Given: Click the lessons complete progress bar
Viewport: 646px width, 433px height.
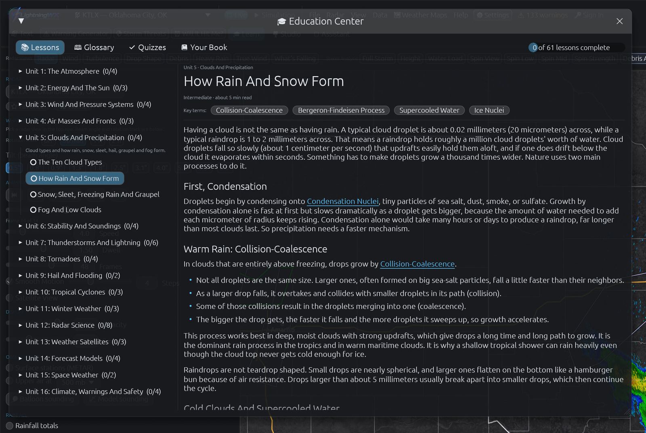Looking at the screenshot, I should click(x=577, y=48).
